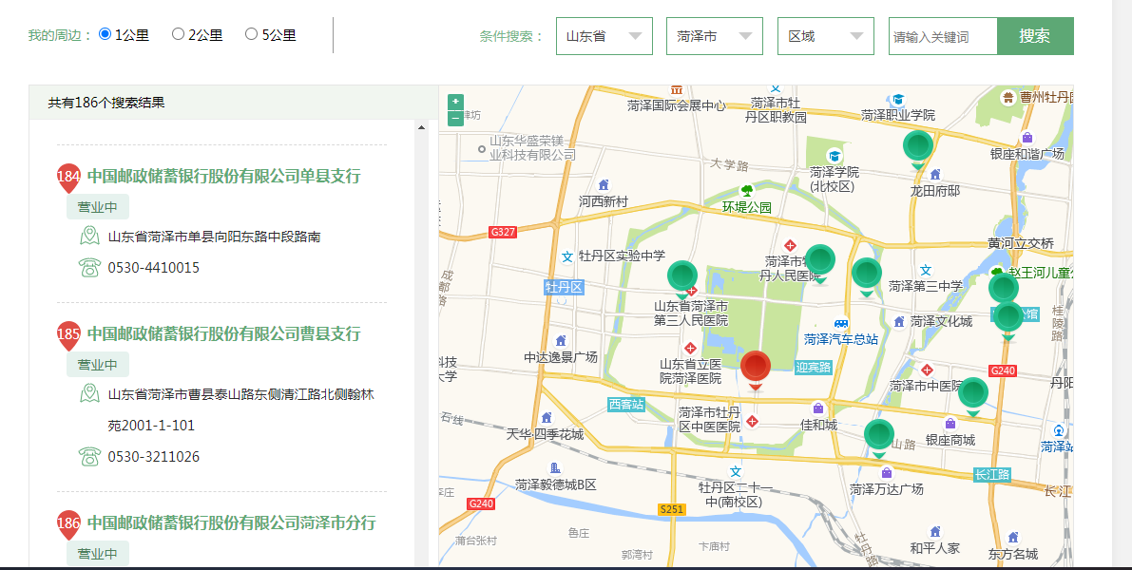Click red pin numbered 186
Screen dimensions: 1132x570
point(68,524)
